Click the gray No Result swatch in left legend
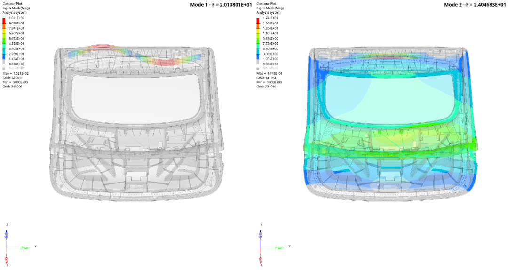 coord(4,69)
